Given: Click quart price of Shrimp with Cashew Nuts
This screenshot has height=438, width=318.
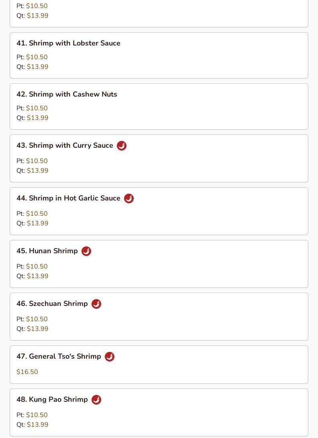Looking at the screenshot, I should pos(37,118).
